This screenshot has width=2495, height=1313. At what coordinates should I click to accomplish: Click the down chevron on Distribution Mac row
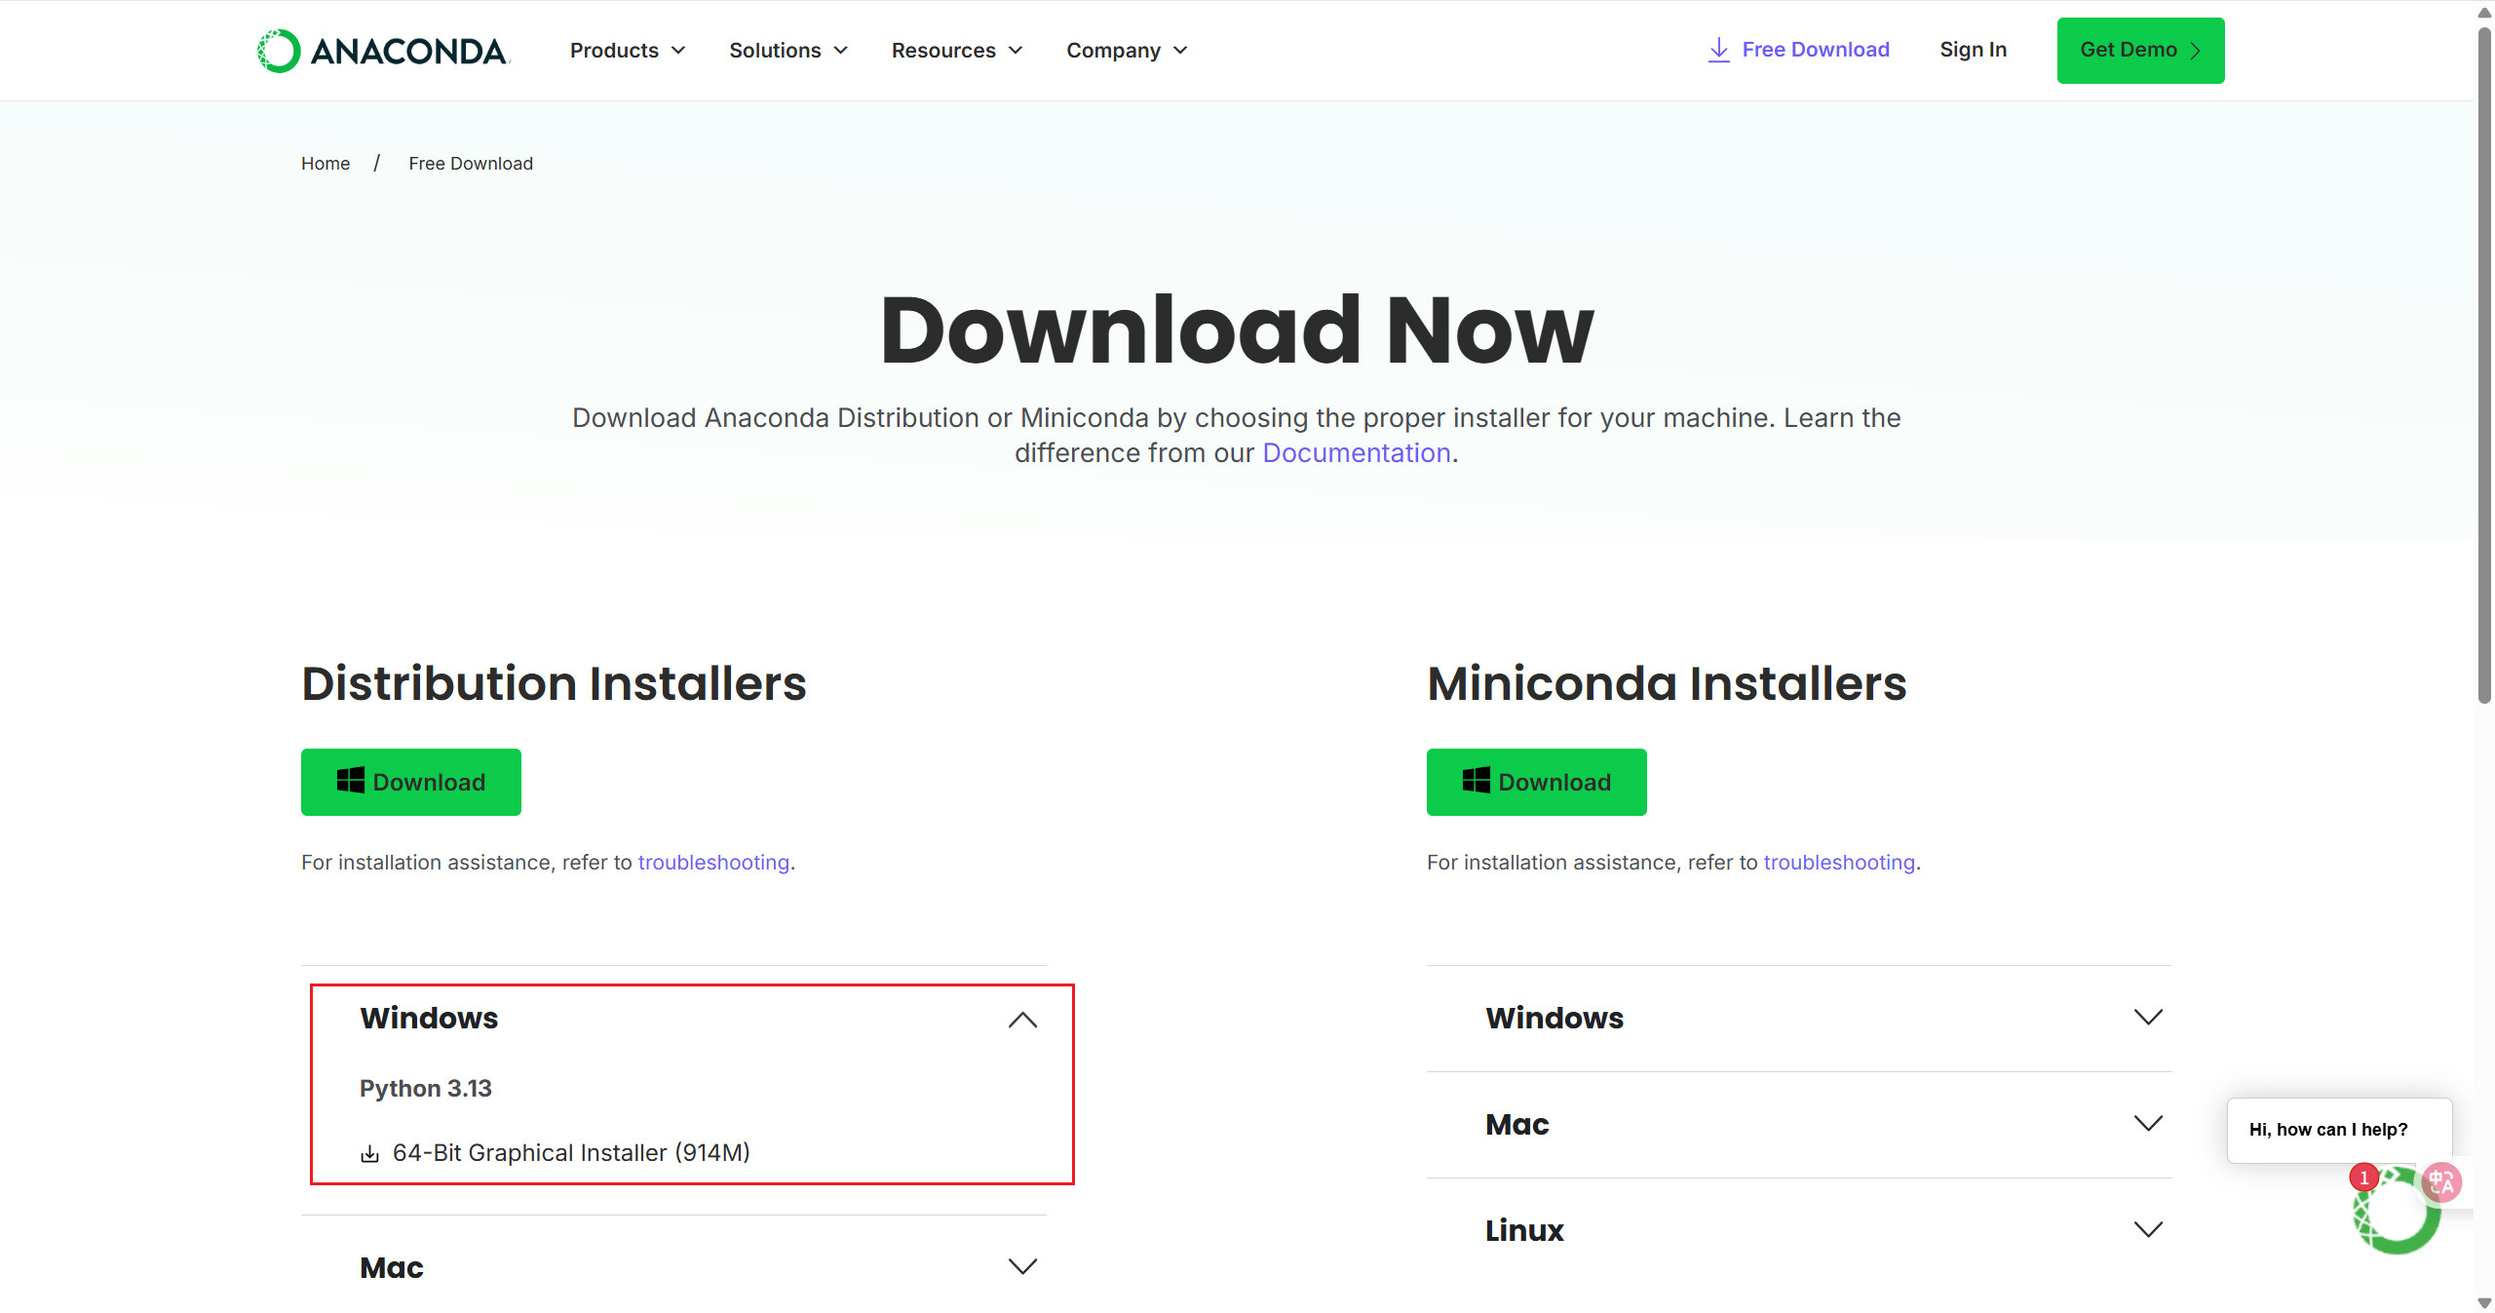(x=1022, y=1266)
